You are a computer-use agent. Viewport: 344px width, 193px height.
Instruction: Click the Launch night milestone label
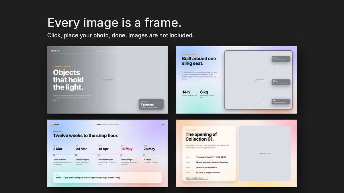coord(127,160)
